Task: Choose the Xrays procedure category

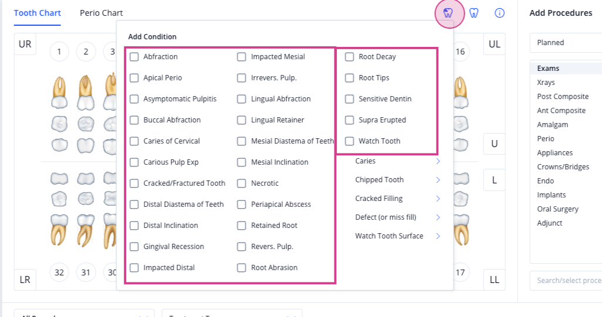Action: [x=546, y=83]
